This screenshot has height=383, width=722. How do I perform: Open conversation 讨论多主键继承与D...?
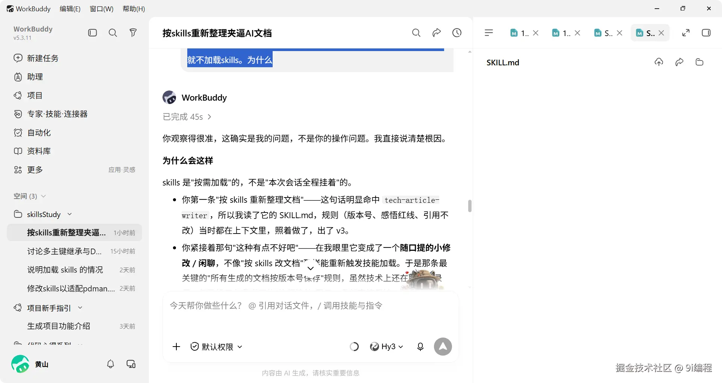[x=74, y=251]
